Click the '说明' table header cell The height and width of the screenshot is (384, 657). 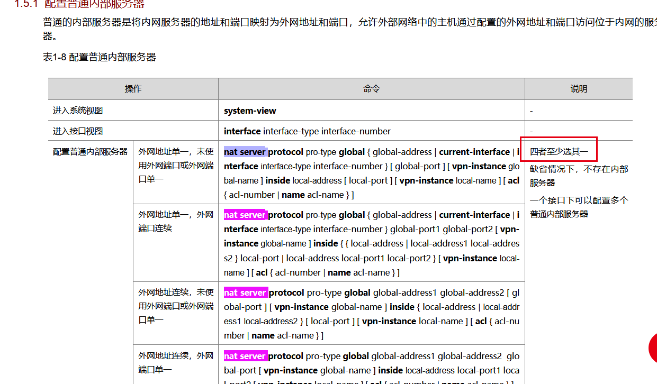(579, 89)
